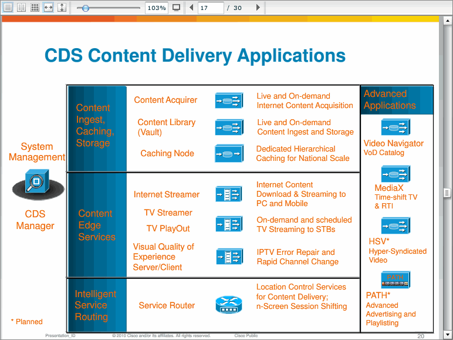Click Visual Quality of Experience Server/Client text
The height and width of the screenshot is (340, 453).
pos(164,257)
